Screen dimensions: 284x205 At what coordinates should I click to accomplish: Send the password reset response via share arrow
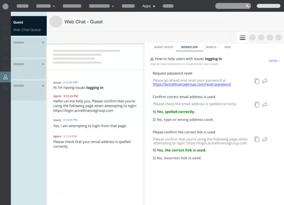point(265,81)
